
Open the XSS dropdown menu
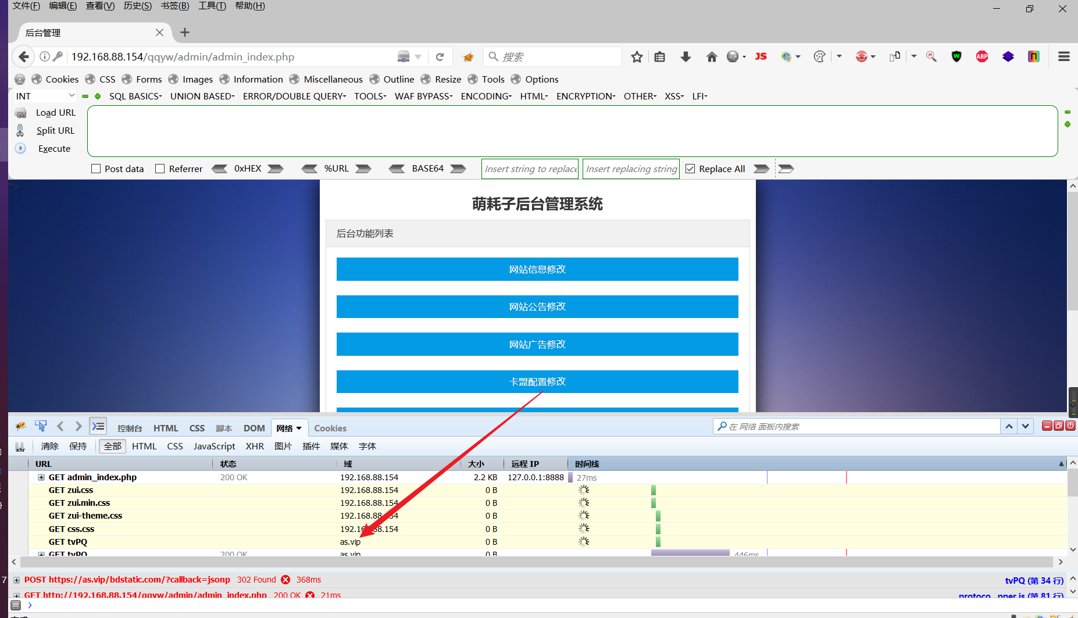[674, 96]
